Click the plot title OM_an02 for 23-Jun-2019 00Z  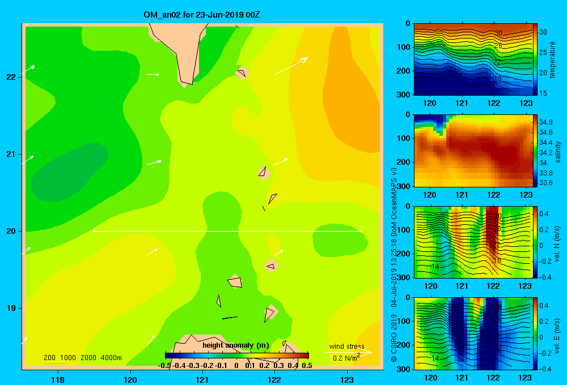[x=201, y=15]
